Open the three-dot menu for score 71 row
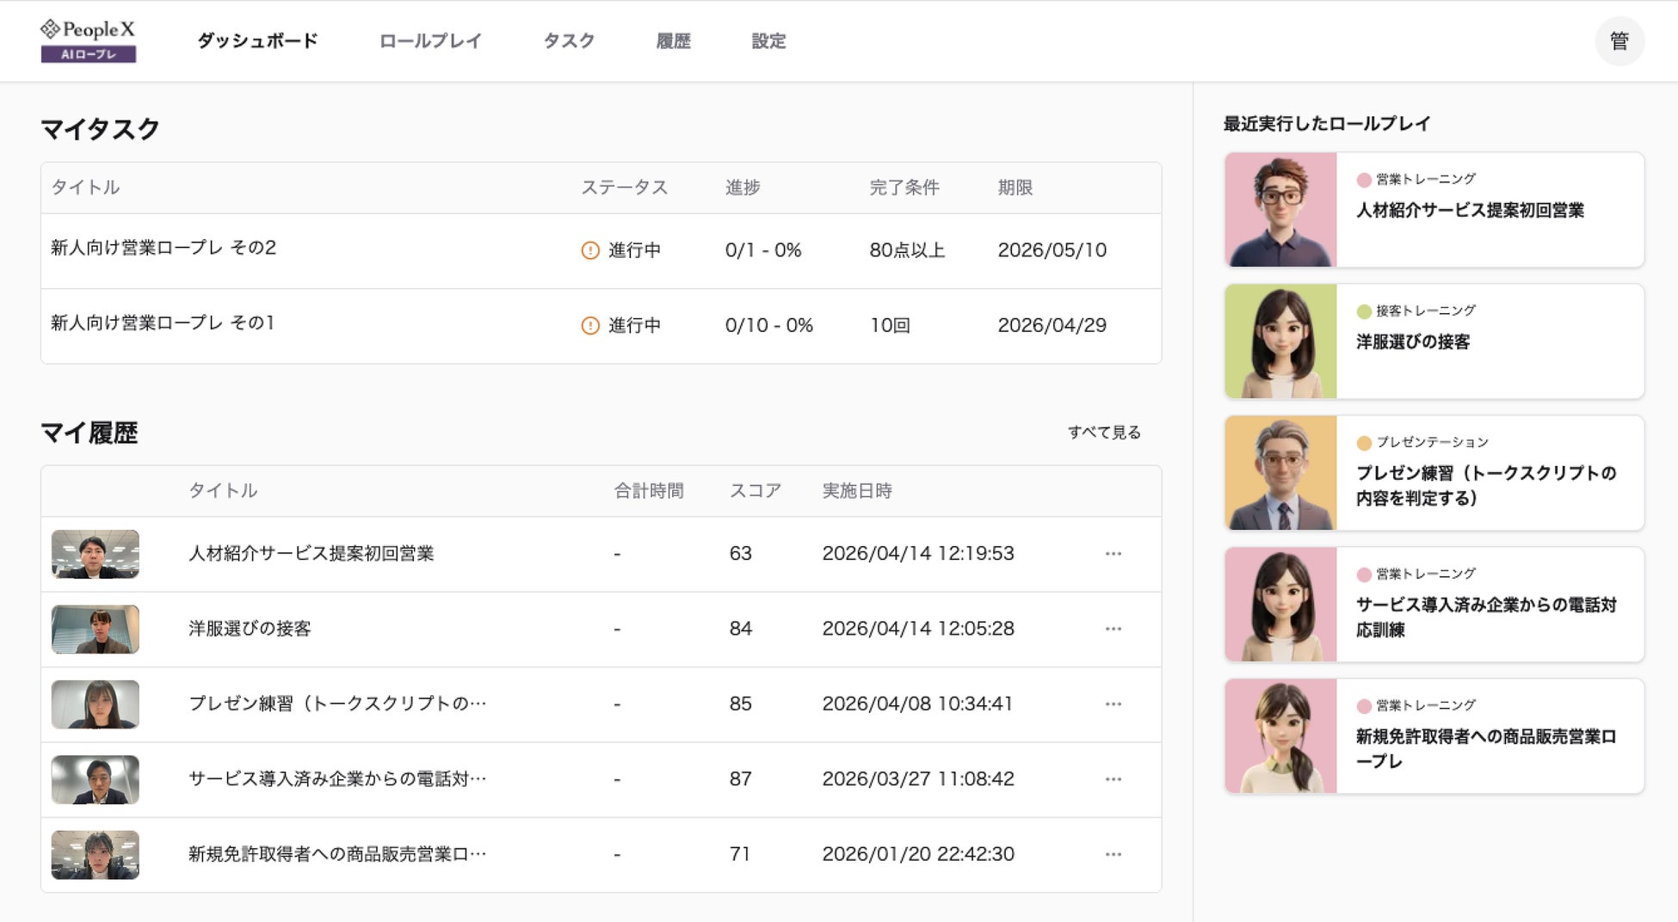This screenshot has width=1678, height=922. [1113, 855]
